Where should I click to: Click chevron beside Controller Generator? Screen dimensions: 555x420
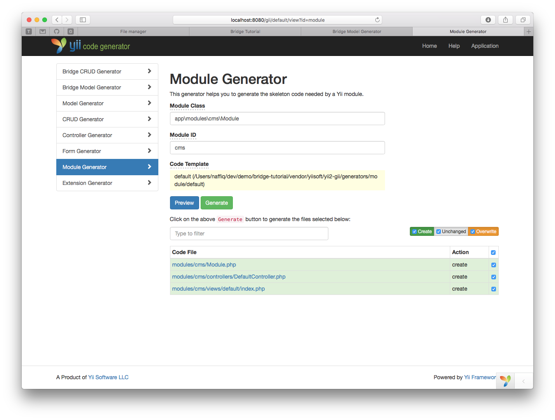(x=149, y=135)
